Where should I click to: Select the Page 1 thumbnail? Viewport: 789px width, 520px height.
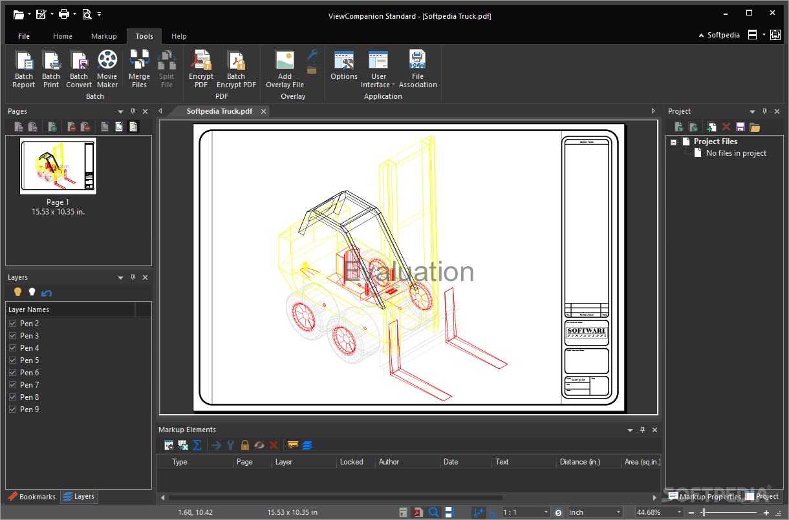tap(58, 166)
